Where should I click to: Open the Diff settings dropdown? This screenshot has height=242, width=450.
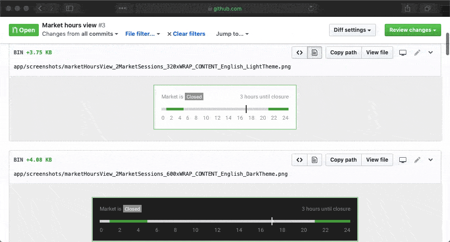pos(352,30)
